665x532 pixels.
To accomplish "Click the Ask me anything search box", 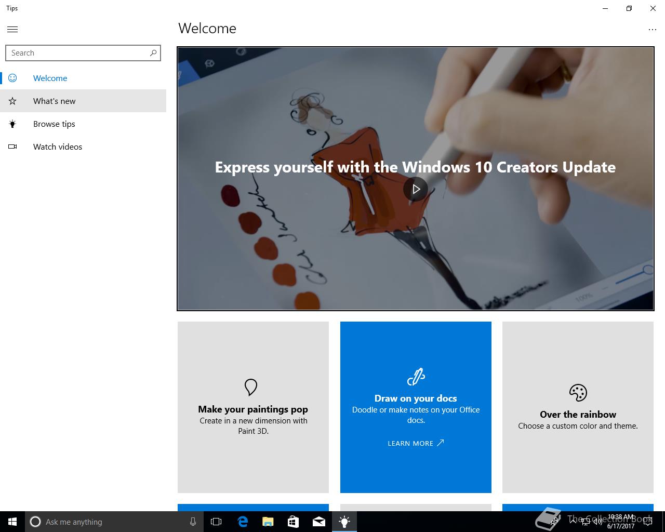I will (114, 522).
